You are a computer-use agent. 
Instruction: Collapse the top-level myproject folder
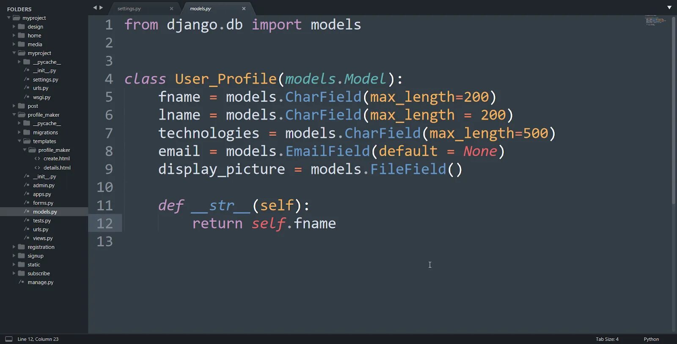9,18
